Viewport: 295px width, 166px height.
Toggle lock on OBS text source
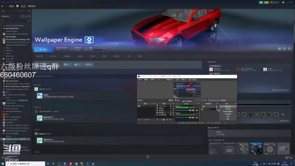point(173,106)
